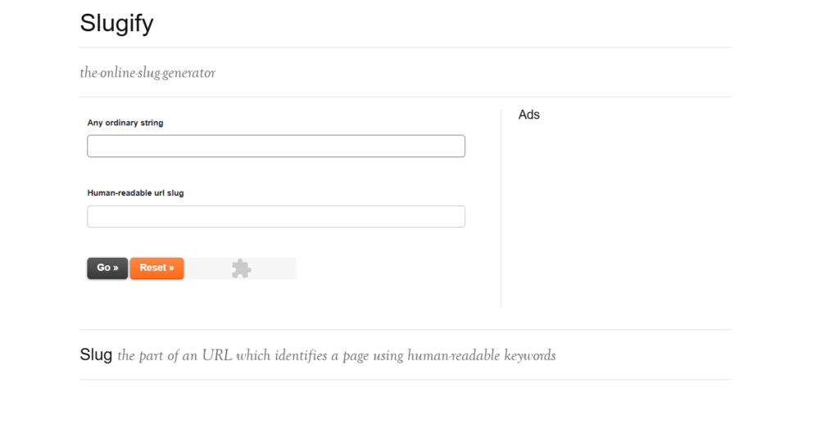Click the word "URL" in the slug definition

[x=216, y=355]
